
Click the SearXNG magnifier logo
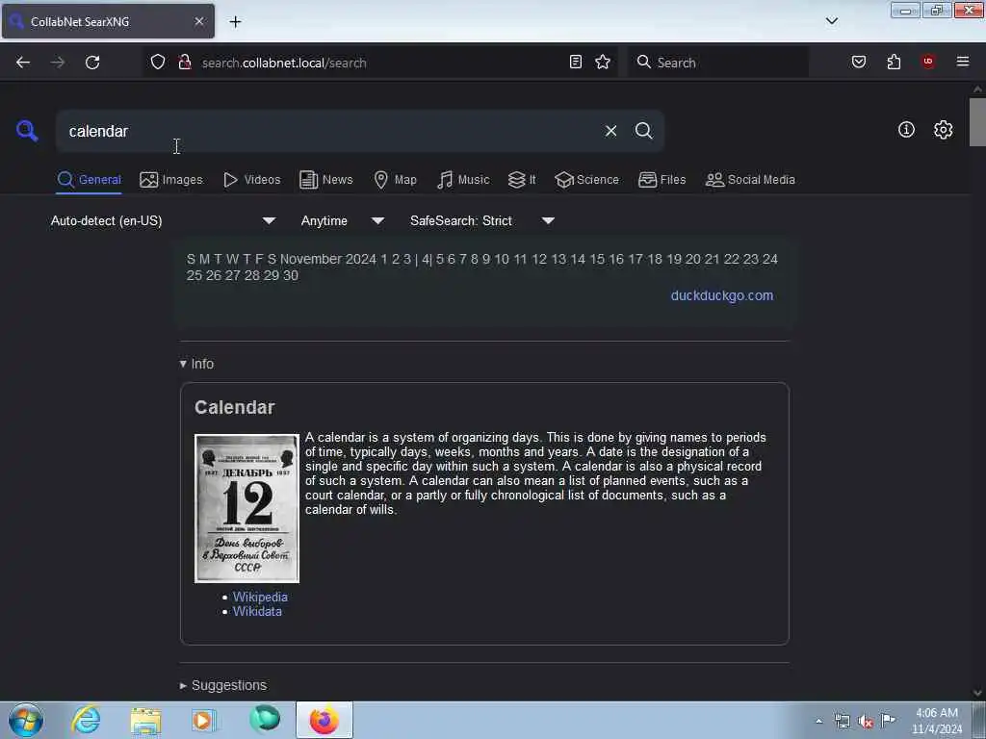pos(27,131)
